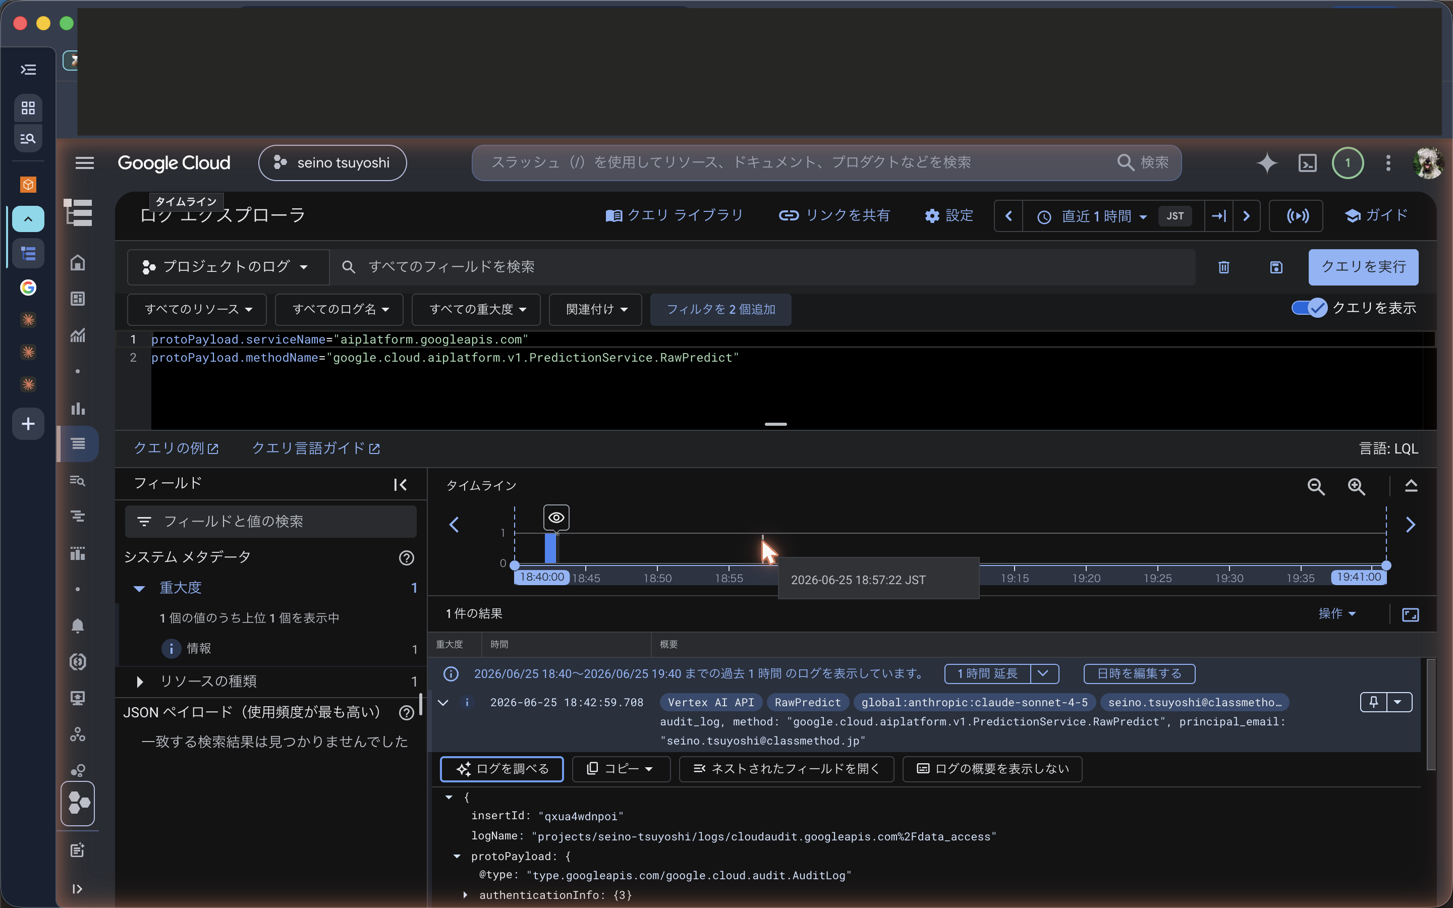Open the Guide
This screenshot has height=908, width=1453.
(1376, 215)
